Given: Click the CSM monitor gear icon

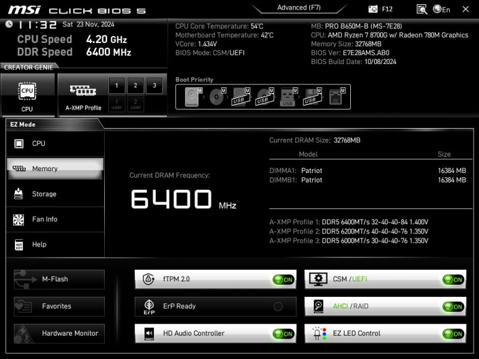Looking at the screenshot, I should [319, 279].
